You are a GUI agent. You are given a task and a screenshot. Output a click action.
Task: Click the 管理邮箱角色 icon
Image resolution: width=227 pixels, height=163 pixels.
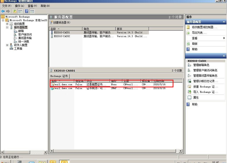coord(189,65)
